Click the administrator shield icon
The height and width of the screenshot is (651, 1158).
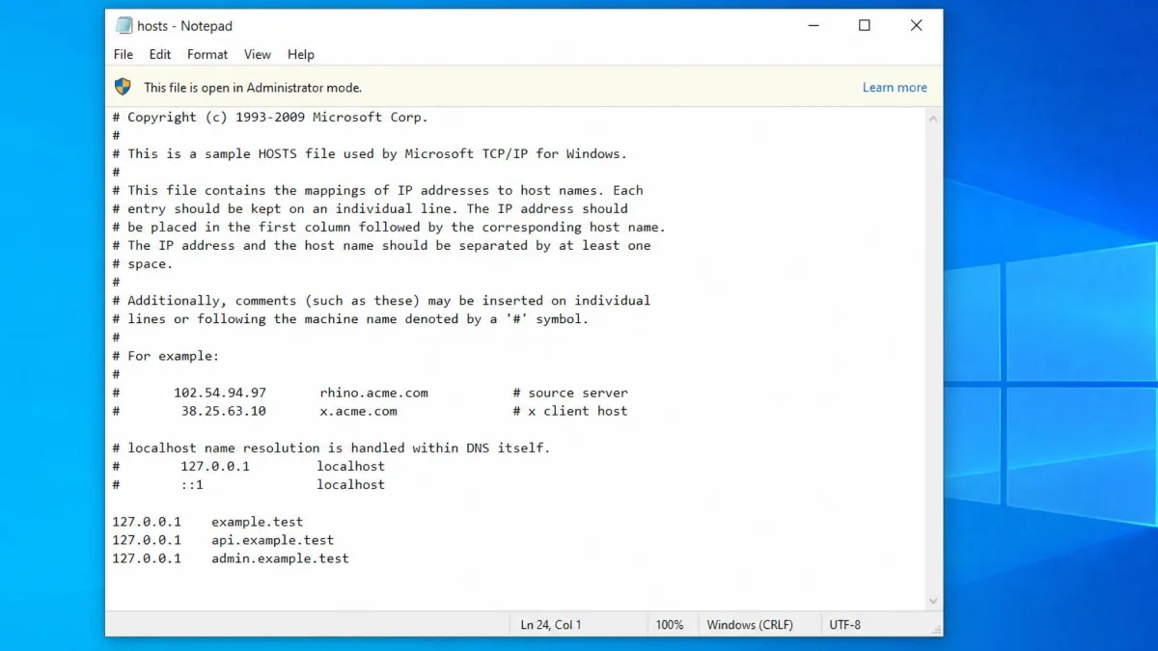point(123,87)
